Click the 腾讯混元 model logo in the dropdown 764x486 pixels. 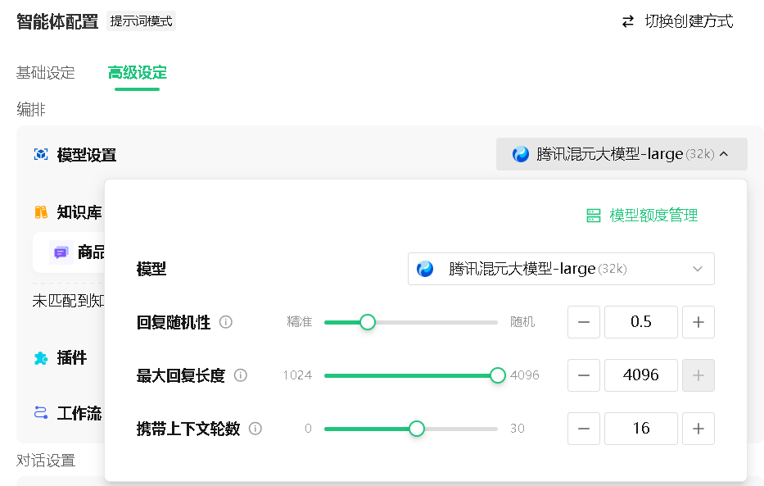[x=425, y=269]
